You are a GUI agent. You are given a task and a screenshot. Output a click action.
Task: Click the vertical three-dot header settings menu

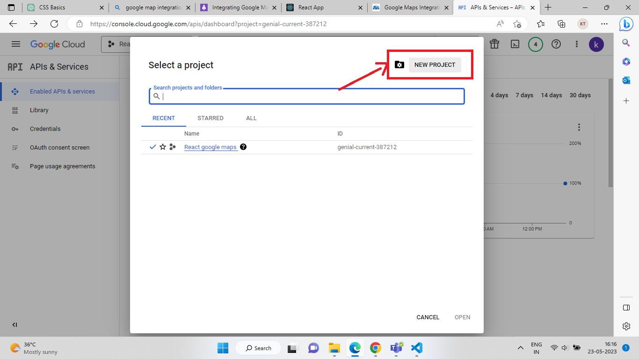pos(577,44)
